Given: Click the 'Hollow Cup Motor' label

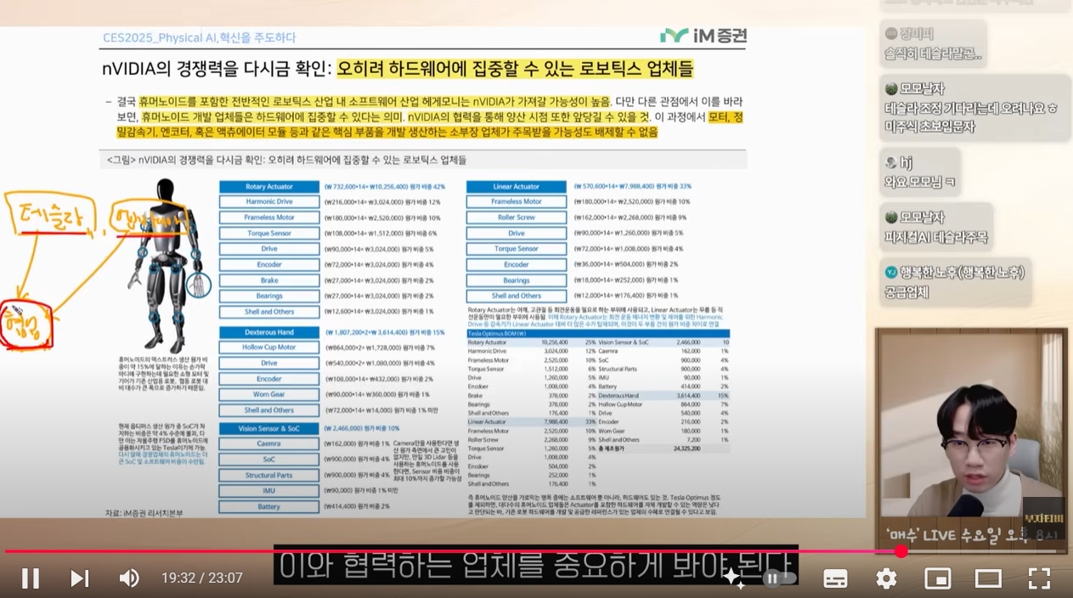Looking at the screenshot, I should (x=268, y=347).
